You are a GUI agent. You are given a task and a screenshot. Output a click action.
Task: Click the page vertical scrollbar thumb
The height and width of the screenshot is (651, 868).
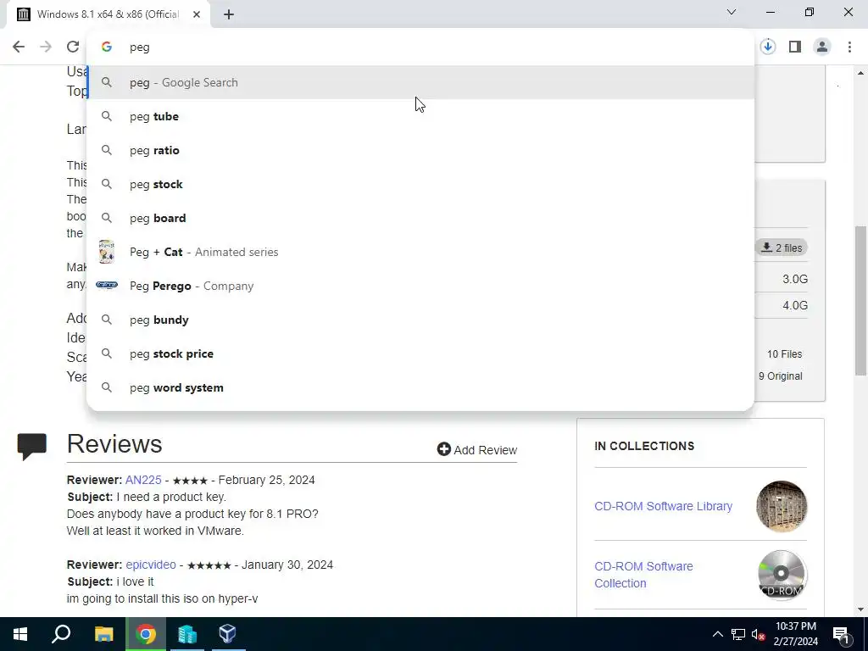point(861,301)
